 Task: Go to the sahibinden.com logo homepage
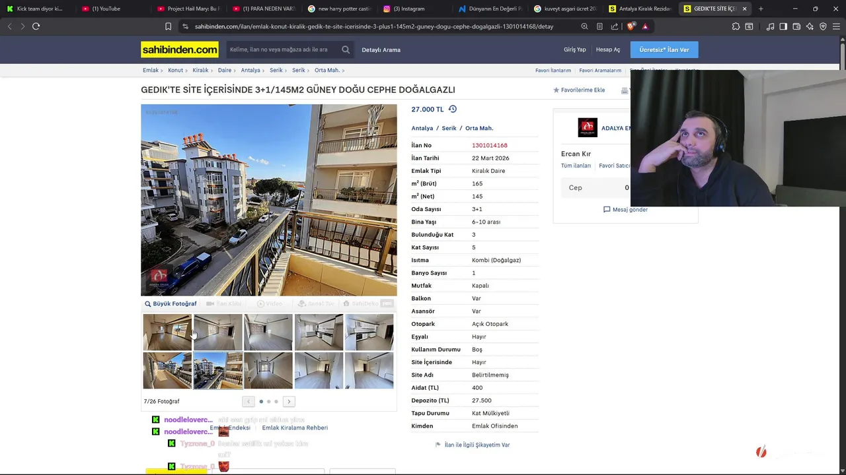click(179, 49)
